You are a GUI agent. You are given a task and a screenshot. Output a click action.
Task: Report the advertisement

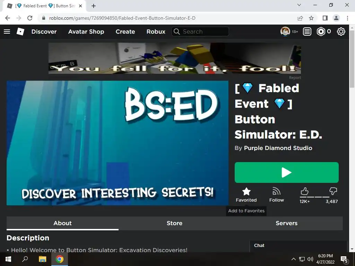pos(295,78)
